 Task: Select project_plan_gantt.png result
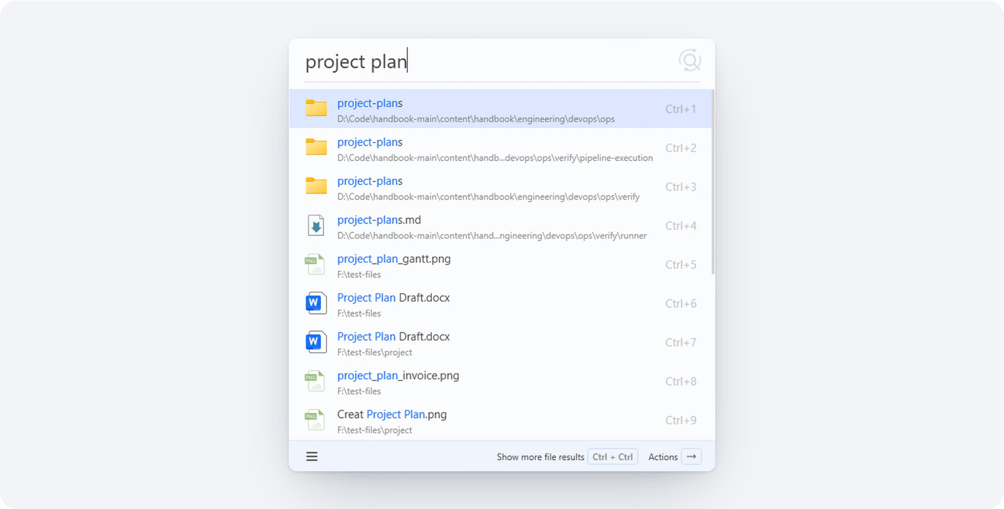coord(500,265)
